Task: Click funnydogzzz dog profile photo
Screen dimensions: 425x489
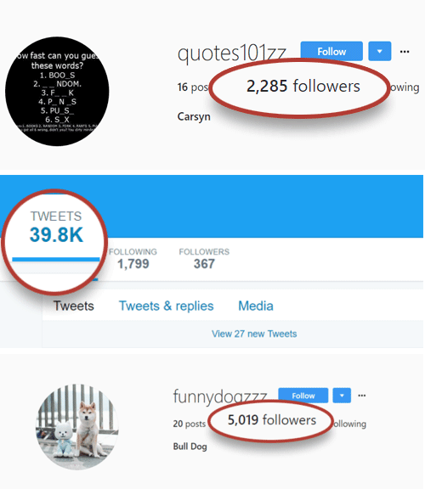Action: 76,427
